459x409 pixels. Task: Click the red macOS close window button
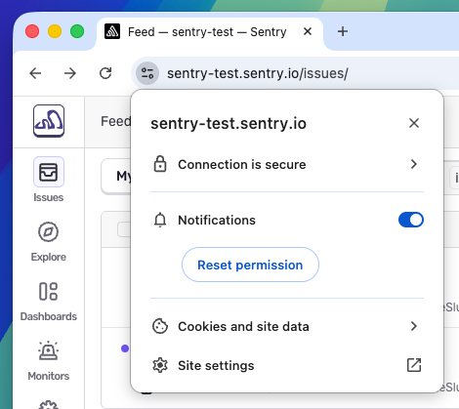click(32, 31)
